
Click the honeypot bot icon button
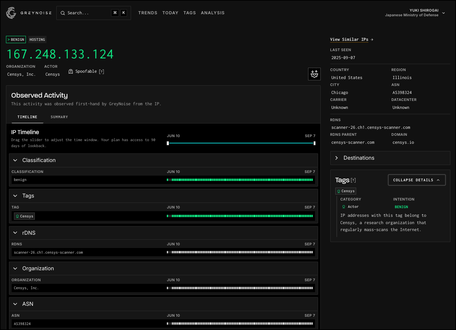(314, 74)
